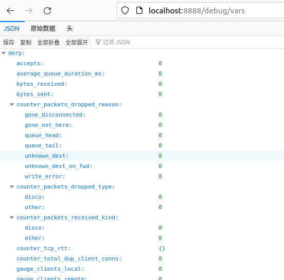Open the tracking protection shield icon
Image resolution: width=284 pixels, height=280 pixels.
[x=125, y=10]
